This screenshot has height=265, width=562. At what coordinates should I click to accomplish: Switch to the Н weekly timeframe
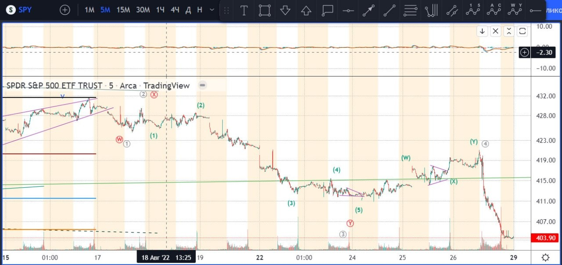point(200,10)
